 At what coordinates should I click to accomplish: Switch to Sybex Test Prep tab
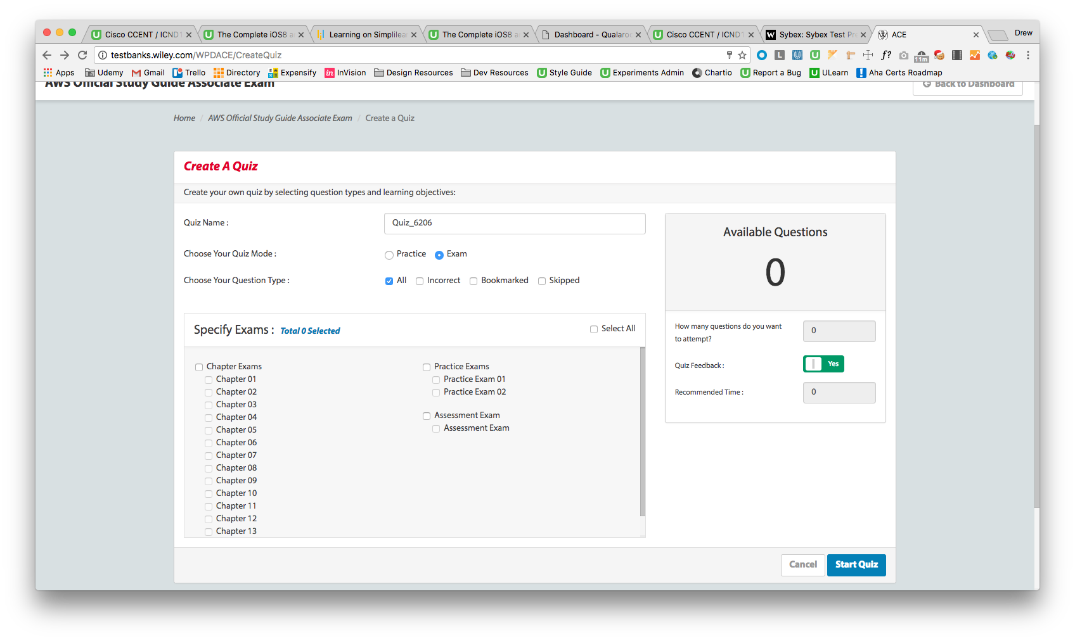(x=816, y=35)
